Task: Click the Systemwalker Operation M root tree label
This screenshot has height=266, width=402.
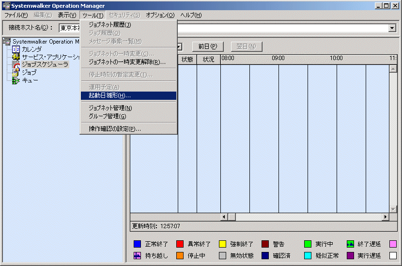Action: 46,42
